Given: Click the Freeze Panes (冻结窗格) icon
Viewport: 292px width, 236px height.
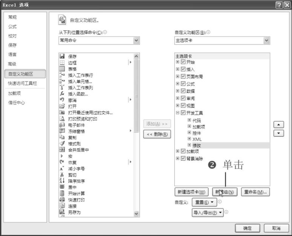Looking at the screenshot, I should pyautogui.click(x=62, y=131).
